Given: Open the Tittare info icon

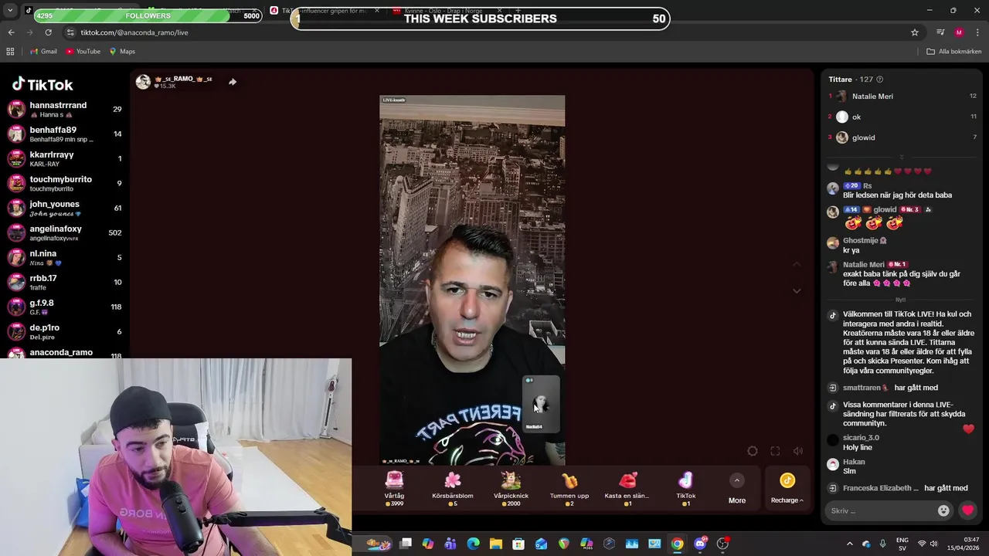Looking at the screenshot, I should pos(879,80).
